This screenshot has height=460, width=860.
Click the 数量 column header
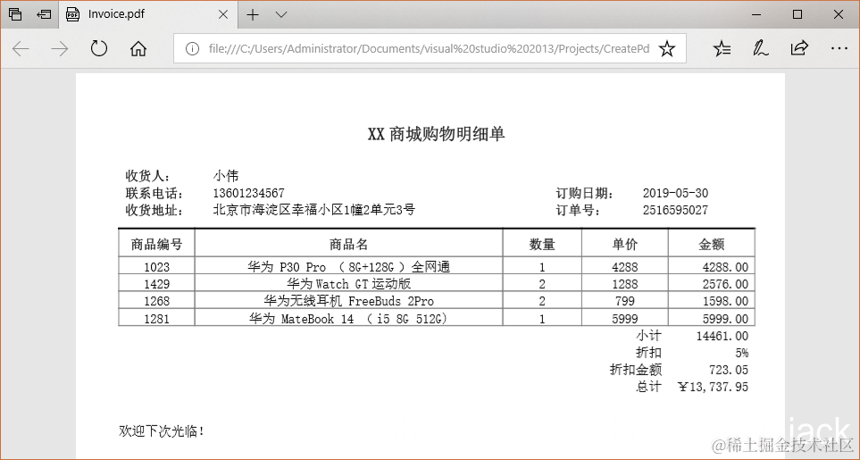pos(542,244)
